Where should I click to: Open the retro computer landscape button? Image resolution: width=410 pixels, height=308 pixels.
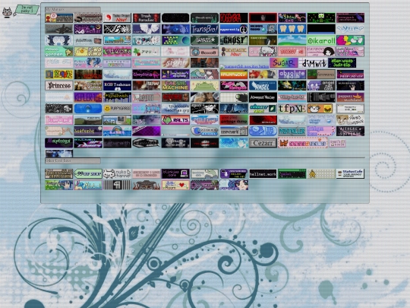[117, 120]
